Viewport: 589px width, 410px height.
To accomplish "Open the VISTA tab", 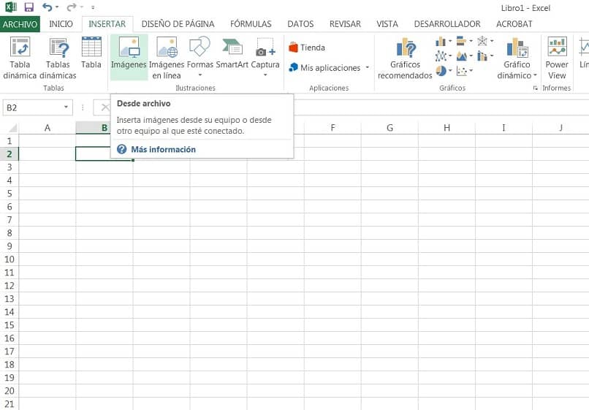I will (387, 24).
